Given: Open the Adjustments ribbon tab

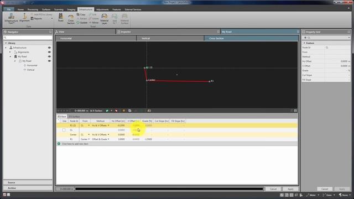Looking at the screenshot, I should (102, 9).
